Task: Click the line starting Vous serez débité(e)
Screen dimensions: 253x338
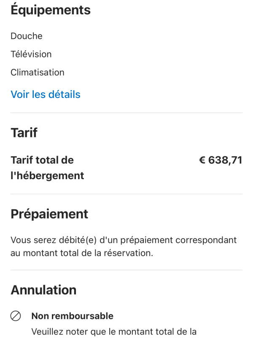Action: [124, 240]
